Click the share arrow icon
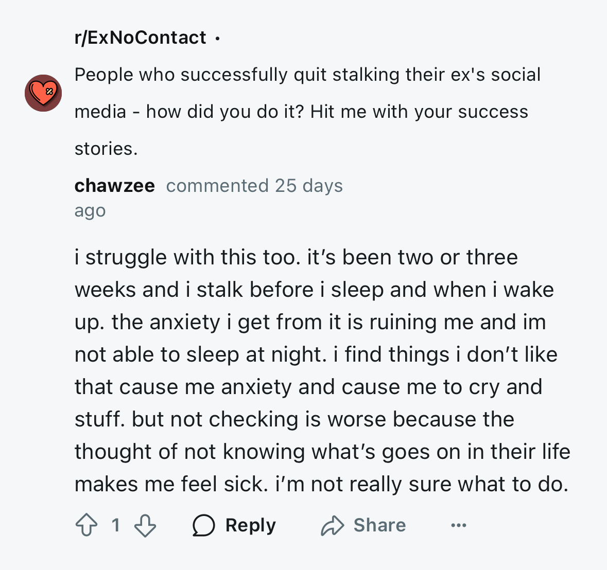The image size is (607, 570). tap(332, 526)
